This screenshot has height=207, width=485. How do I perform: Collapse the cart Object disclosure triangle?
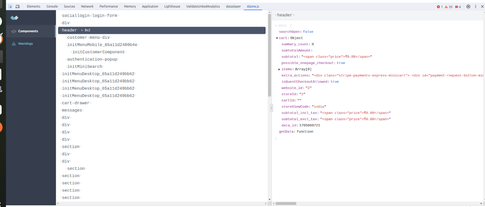(277, 38)
